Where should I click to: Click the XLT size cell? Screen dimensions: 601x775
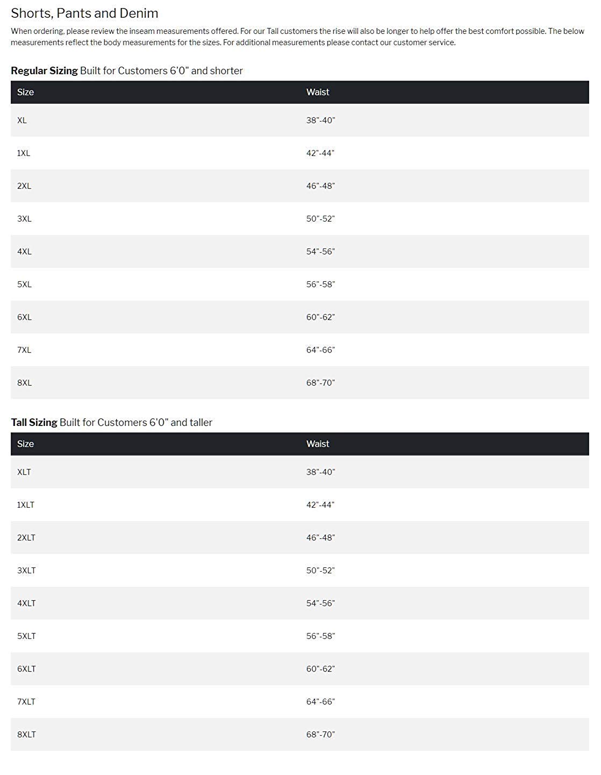coord(24,472)
